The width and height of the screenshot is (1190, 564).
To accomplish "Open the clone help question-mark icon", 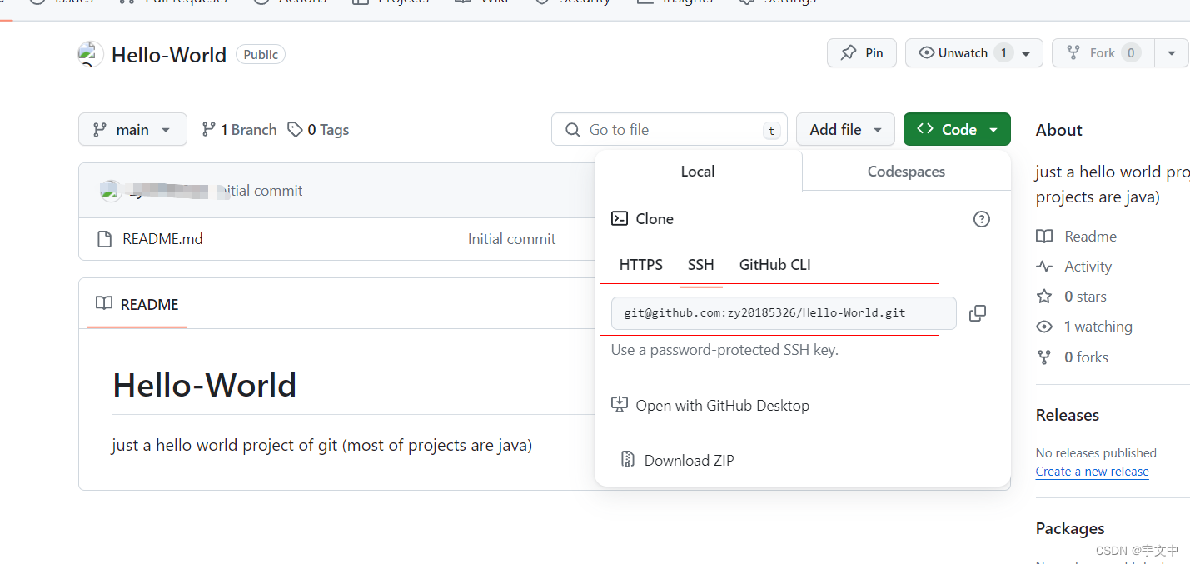I will pyautogui.click(x=982, y=219).
